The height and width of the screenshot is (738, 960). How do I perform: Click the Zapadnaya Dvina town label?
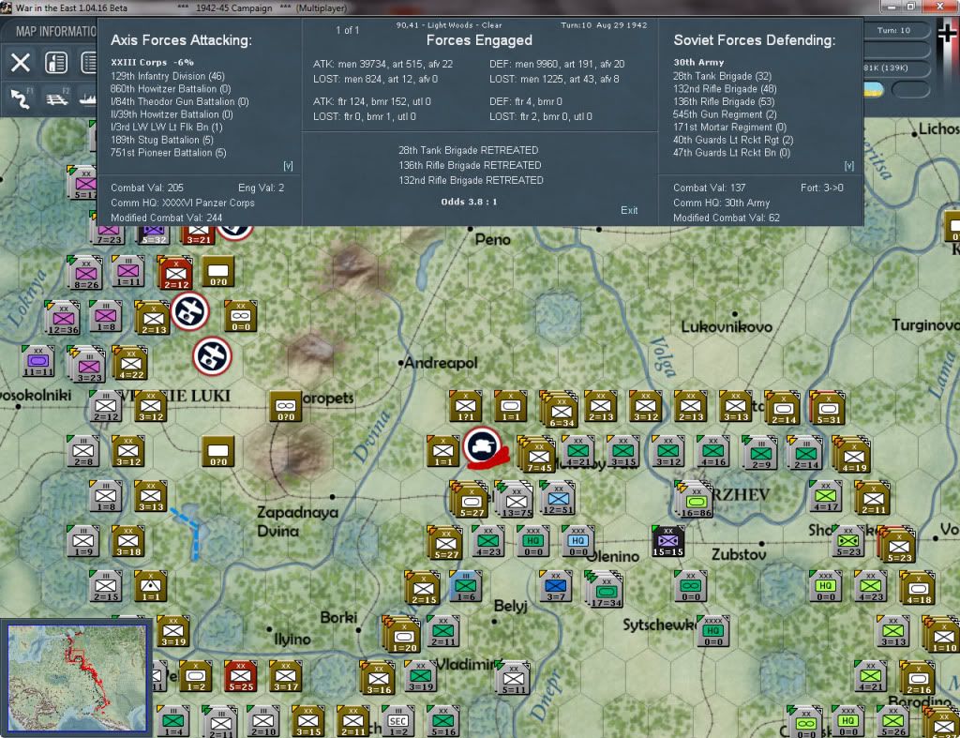(x=297, y=521)
